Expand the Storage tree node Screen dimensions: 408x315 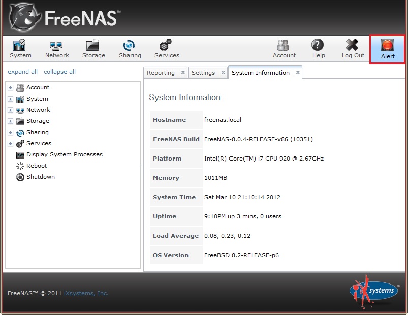[10, 121]
